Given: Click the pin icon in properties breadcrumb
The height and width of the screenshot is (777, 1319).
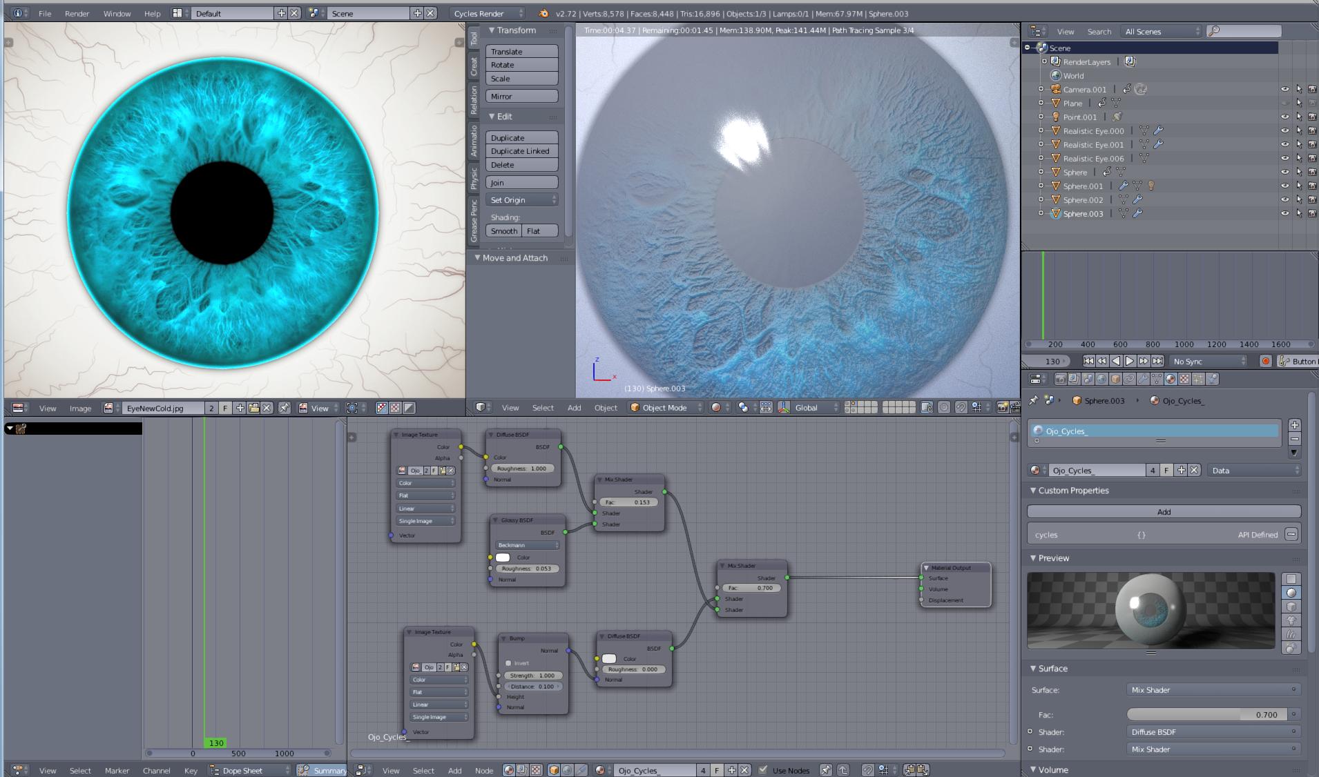Looking at the screenshot, I should click(1034, 400).
